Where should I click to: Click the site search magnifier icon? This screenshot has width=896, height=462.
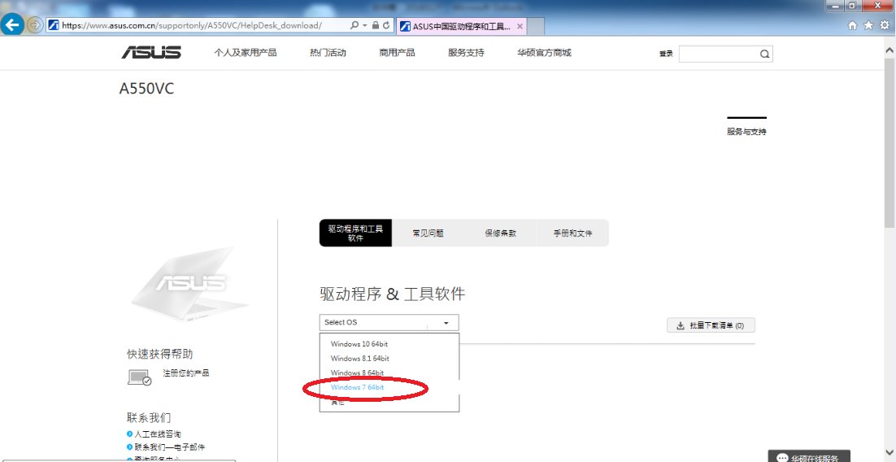click(764, 54)
